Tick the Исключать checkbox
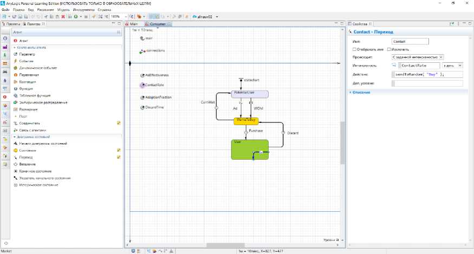 point(389,49)
